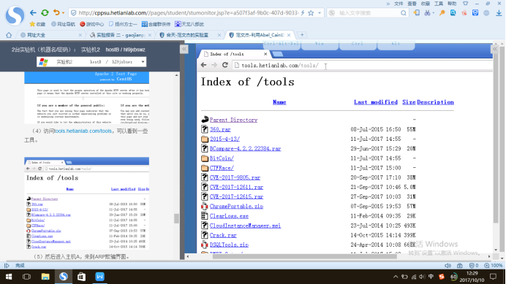Image resolution: width=506 pixels, height=284 pixels.
Task: Click the tools.hetianlab.com/tools/ inner address field
Action: (362, 66)
